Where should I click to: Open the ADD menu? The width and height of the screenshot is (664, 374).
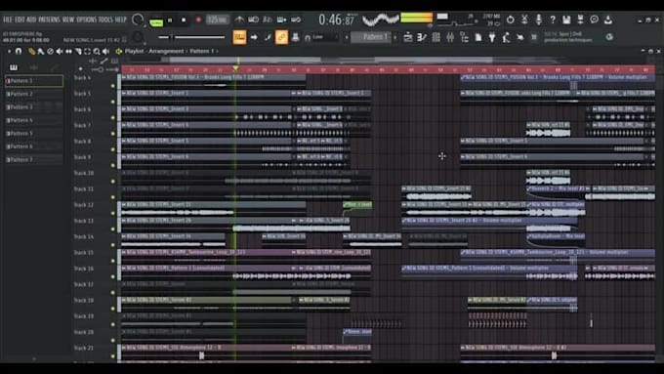31,20
